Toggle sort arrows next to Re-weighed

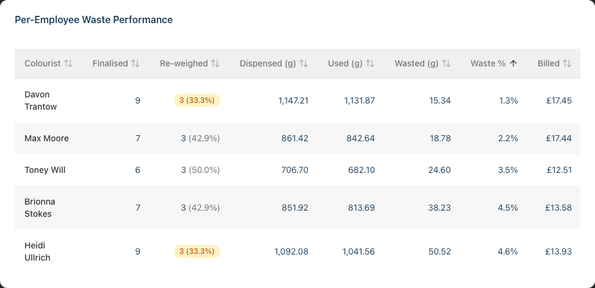pos(215,63)
